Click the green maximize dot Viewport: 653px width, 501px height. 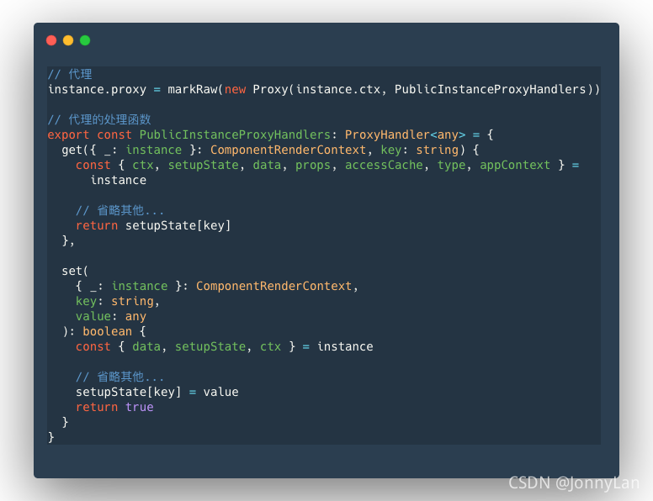click(x=85, y=40)
